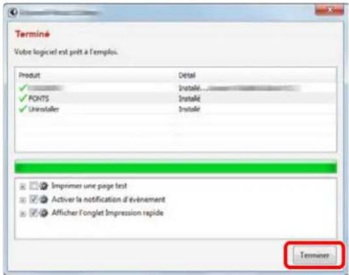Expand the Imprimer une page test item
The width and height of the screenshot is (349, 275).
pyautogui.click(x=23, y=187)
